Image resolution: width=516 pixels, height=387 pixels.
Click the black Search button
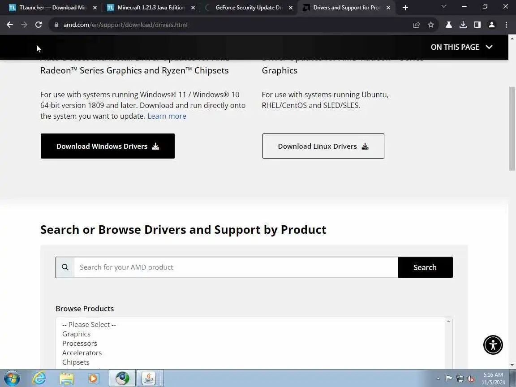click(425, 267)
